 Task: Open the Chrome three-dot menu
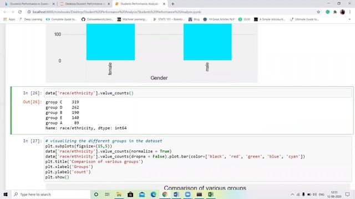pos(350,12)
